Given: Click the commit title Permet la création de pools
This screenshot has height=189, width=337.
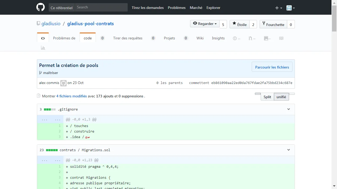Looking at the screenshot, I should [x=69, y=65].
